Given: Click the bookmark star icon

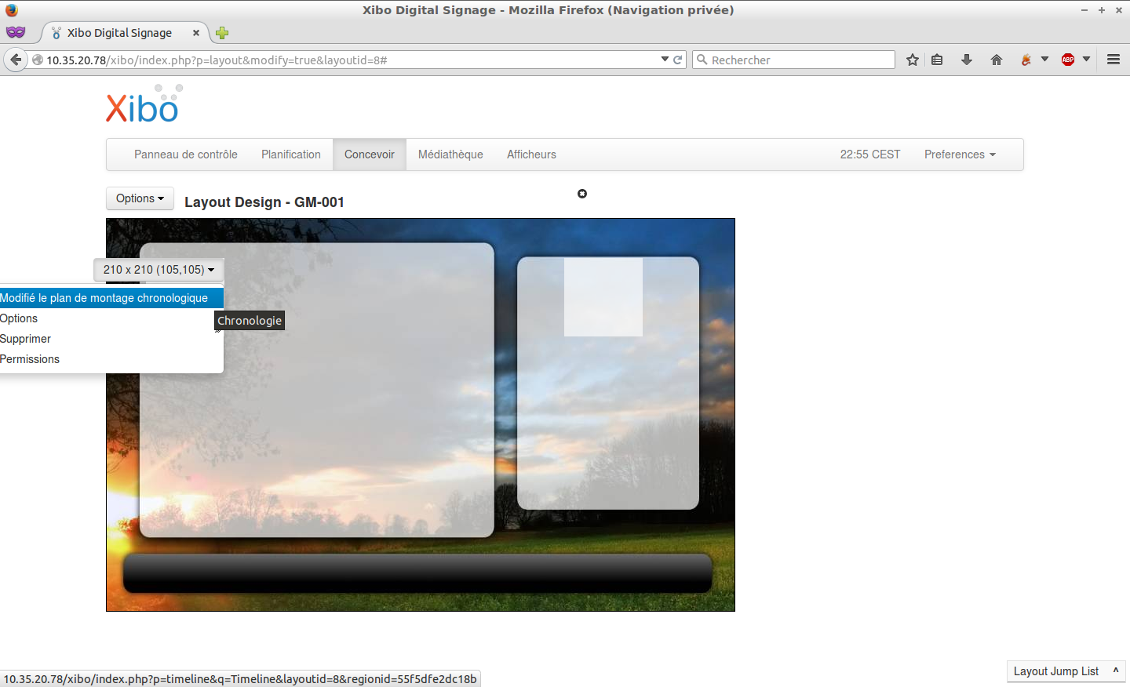Looking at the screenshot, I should (x=912, y=60).
